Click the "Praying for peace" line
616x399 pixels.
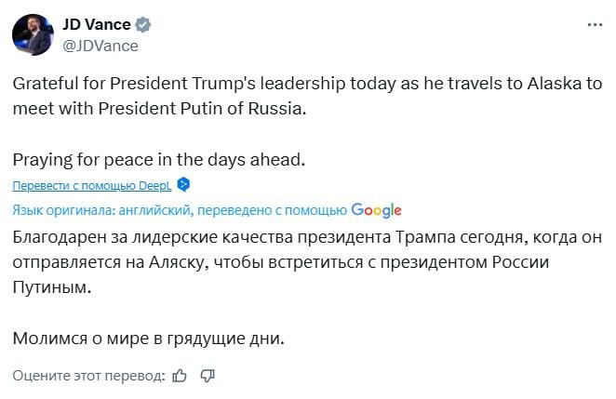click(159, 159)
